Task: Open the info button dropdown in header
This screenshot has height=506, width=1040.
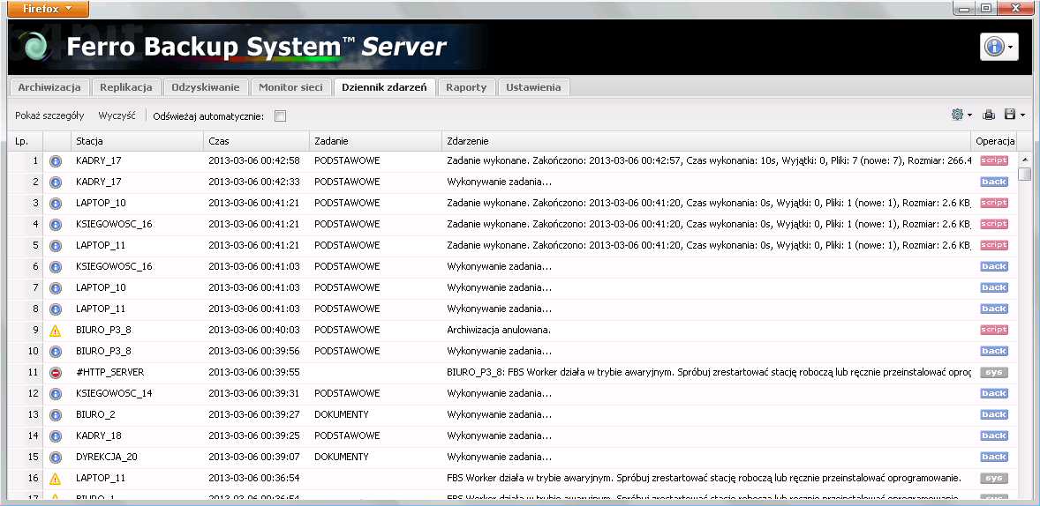Action: [1009, 47]
